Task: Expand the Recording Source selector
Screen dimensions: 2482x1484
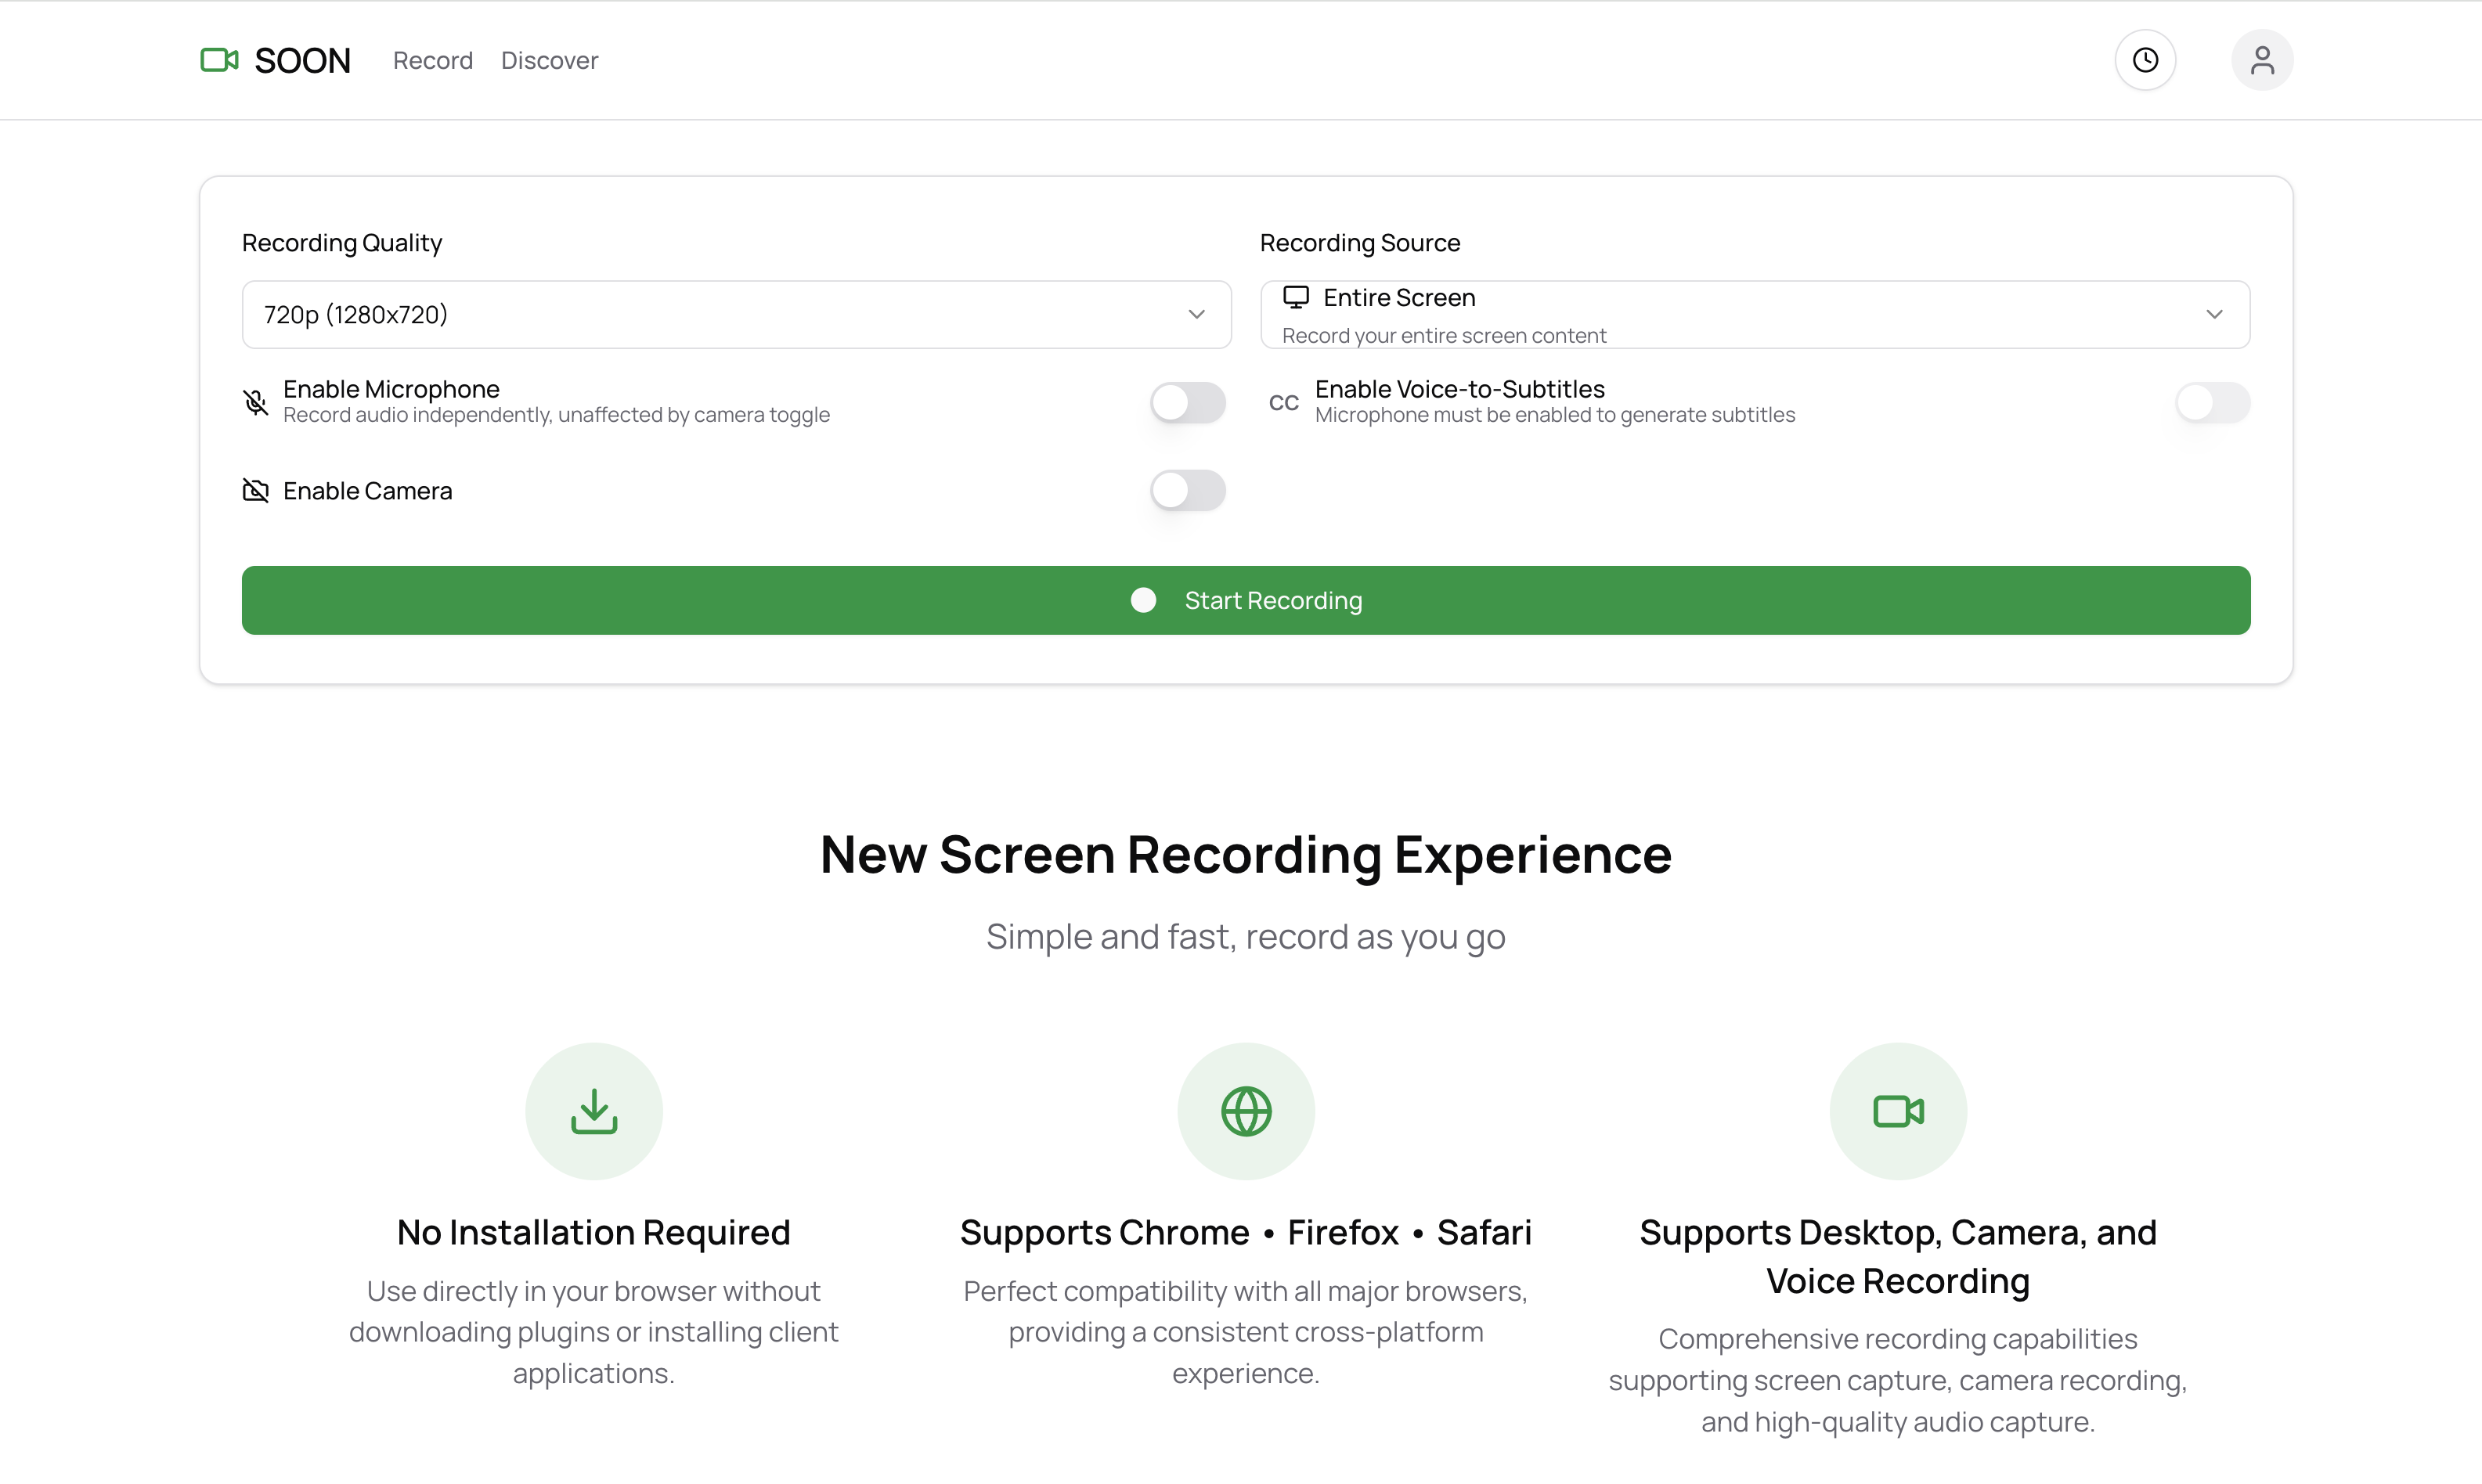Action: pos(2214,314)
